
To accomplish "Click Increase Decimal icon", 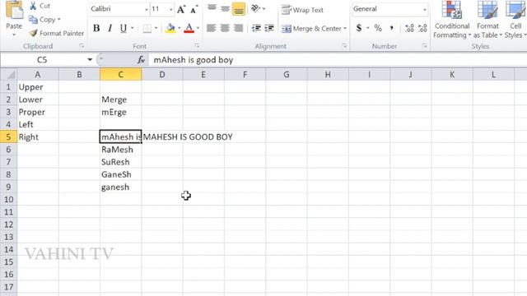I will [409, 28].
